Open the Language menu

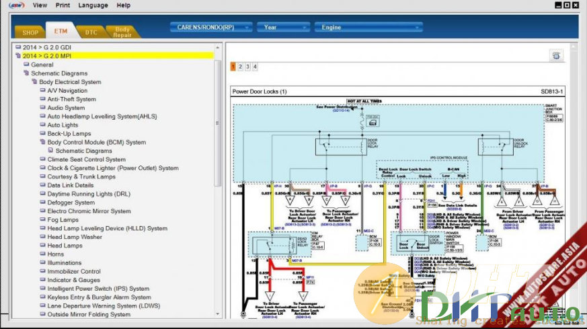pos(93,5)
